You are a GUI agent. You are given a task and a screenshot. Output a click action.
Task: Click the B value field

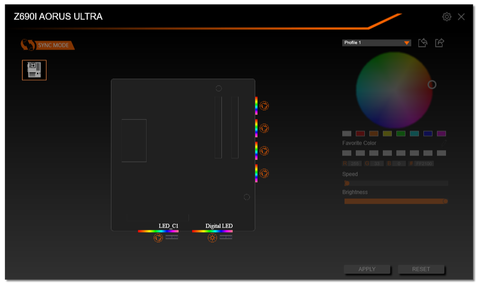[399, 164]
